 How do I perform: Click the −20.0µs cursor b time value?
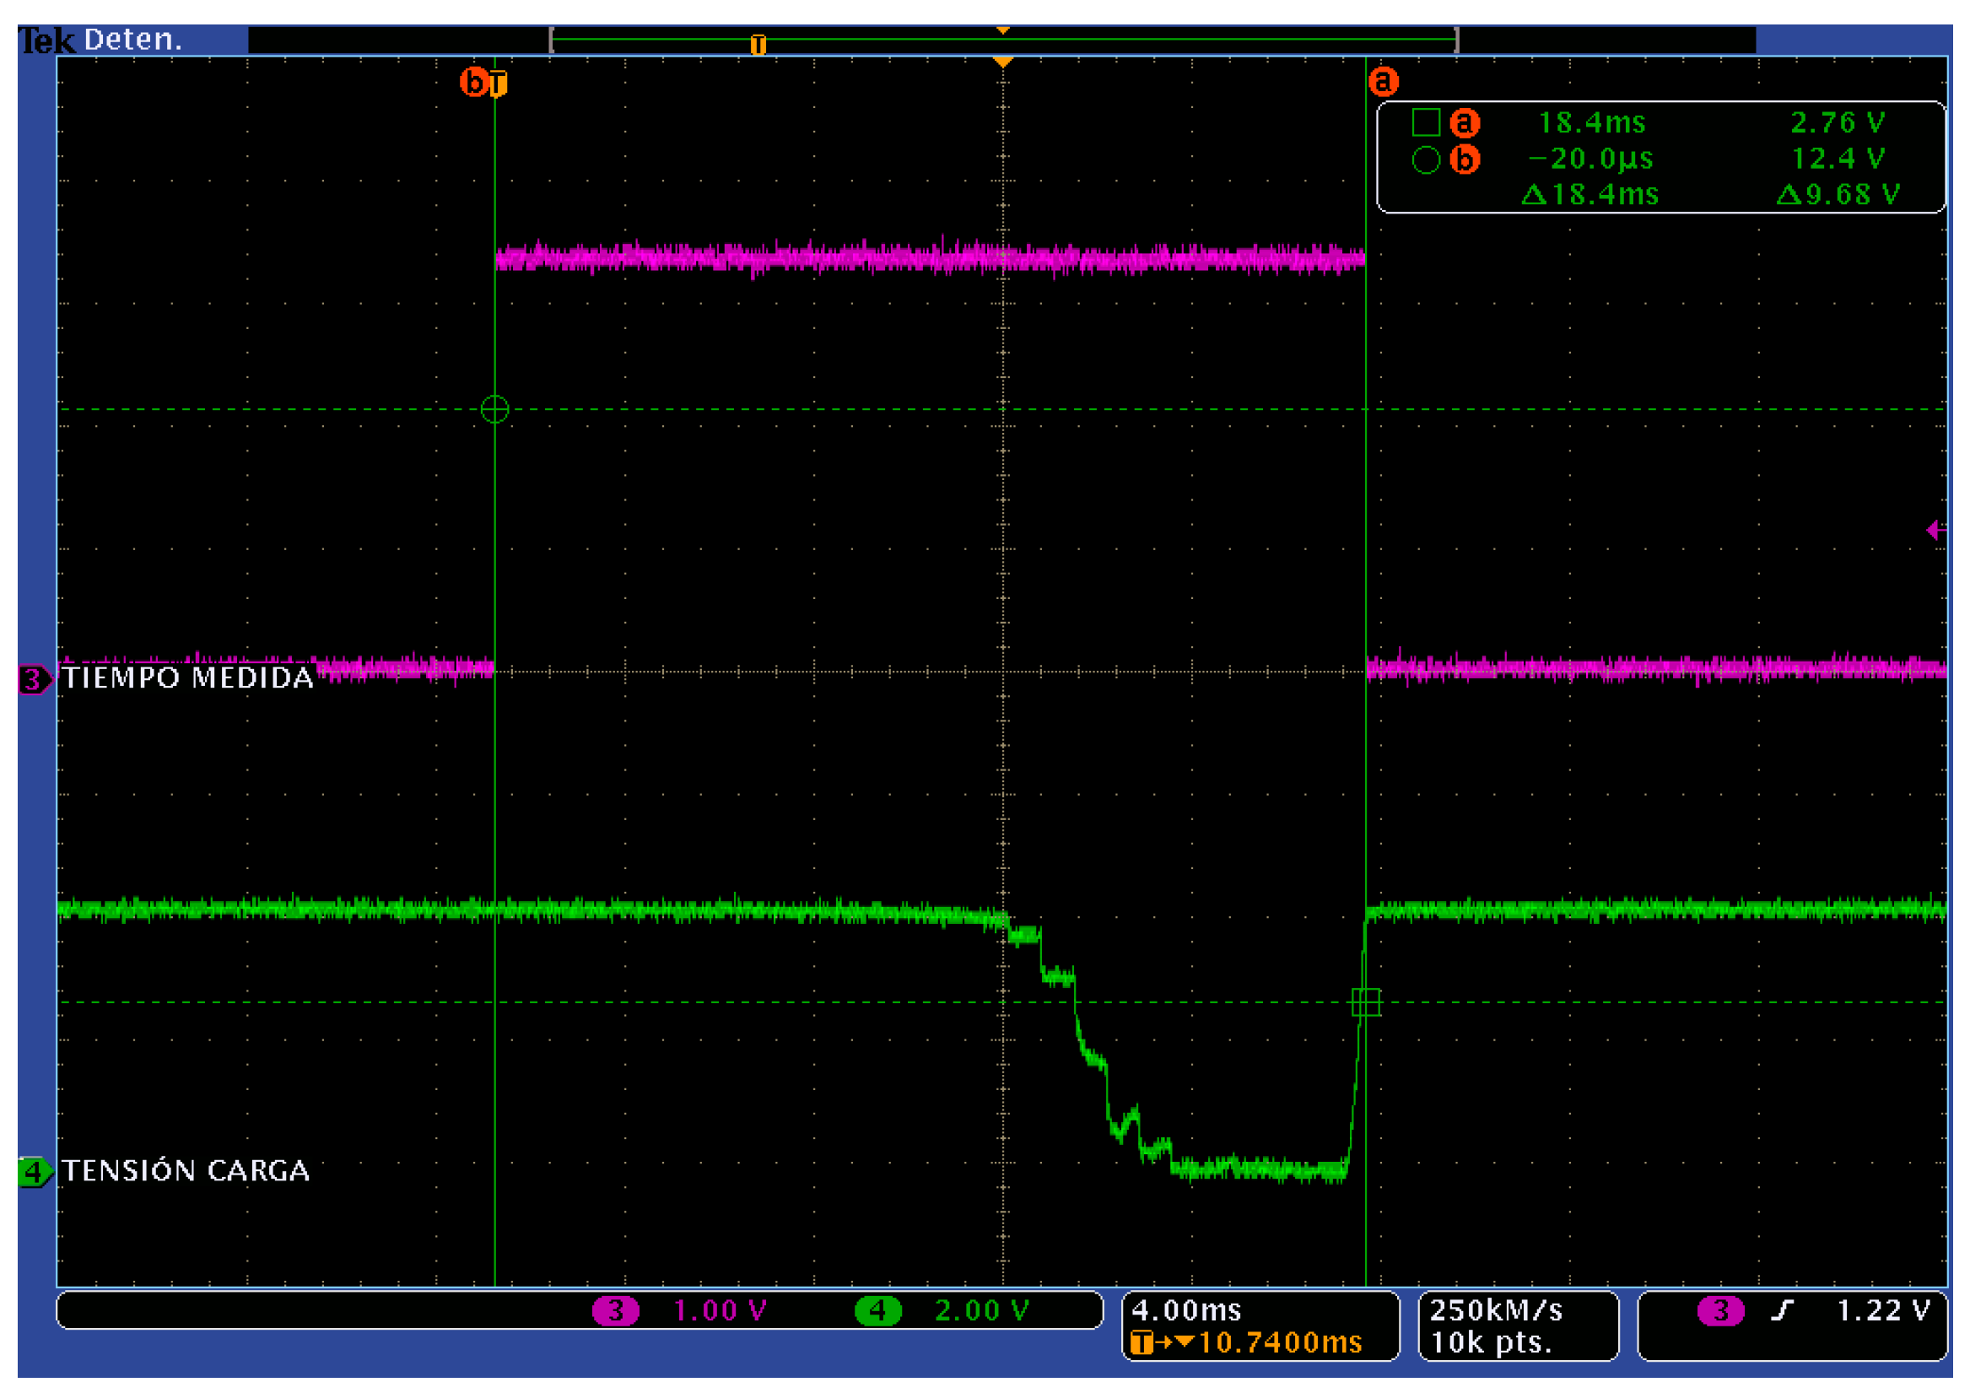[x=1590, y=159]
